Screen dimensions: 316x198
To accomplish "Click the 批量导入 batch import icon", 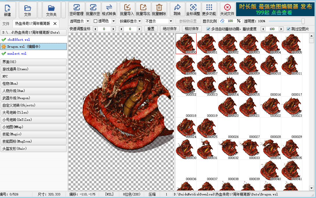I will [127, 10].
